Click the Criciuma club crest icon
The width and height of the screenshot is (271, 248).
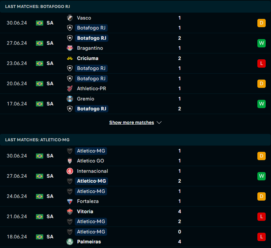70,58
